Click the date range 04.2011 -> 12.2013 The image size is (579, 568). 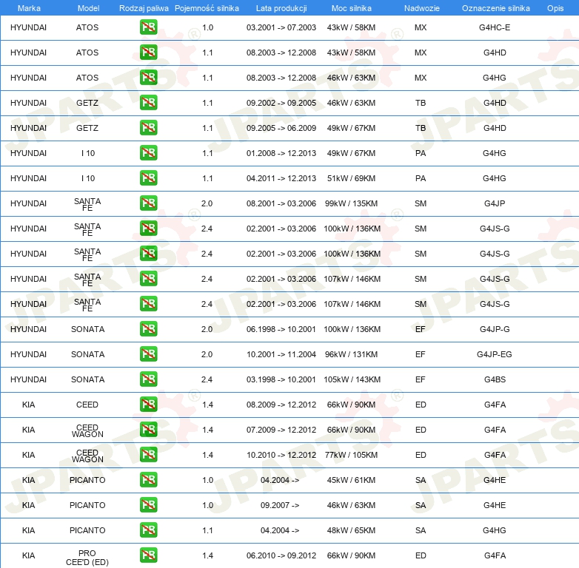[x=281, y=178]
